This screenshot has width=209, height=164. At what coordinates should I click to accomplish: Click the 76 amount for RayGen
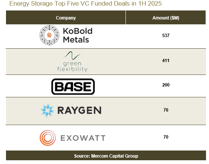(x=166, y=110)
